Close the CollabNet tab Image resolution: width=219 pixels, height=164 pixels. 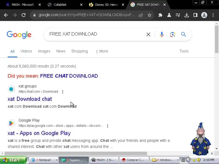tap(81, 5)
